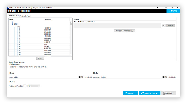Click the Importar button
The height and width of the screenshot is (104, 188).
(x=170, y=26)
